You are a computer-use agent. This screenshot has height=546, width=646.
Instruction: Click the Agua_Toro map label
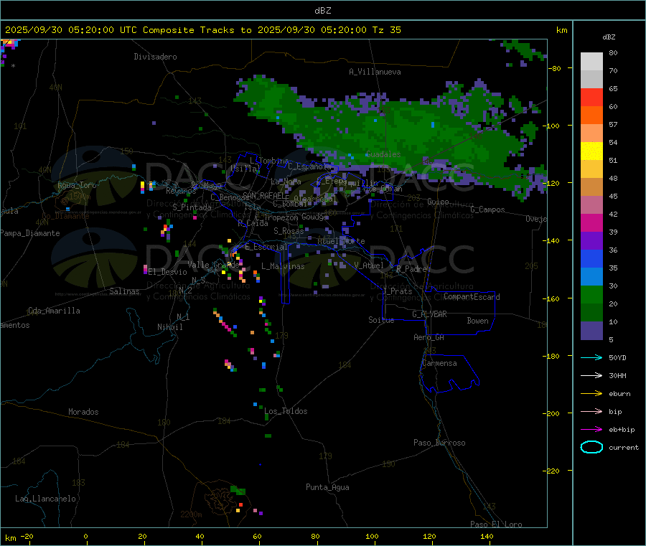click(x=77, y=185)
